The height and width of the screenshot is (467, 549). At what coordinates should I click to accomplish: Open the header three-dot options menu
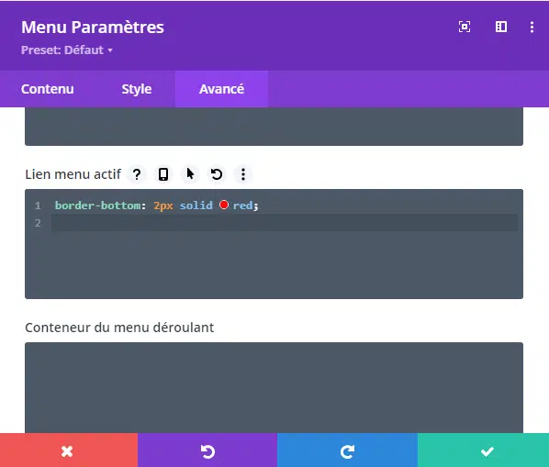tap(532, 27)
